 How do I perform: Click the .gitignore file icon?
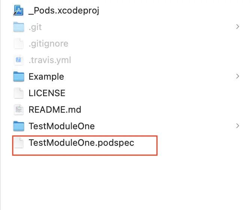18,44
